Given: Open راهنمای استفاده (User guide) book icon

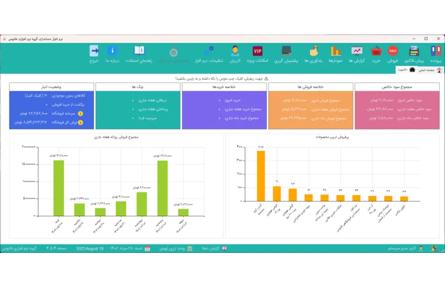Looking at the screenshot, I should click(x=139, y=51).
